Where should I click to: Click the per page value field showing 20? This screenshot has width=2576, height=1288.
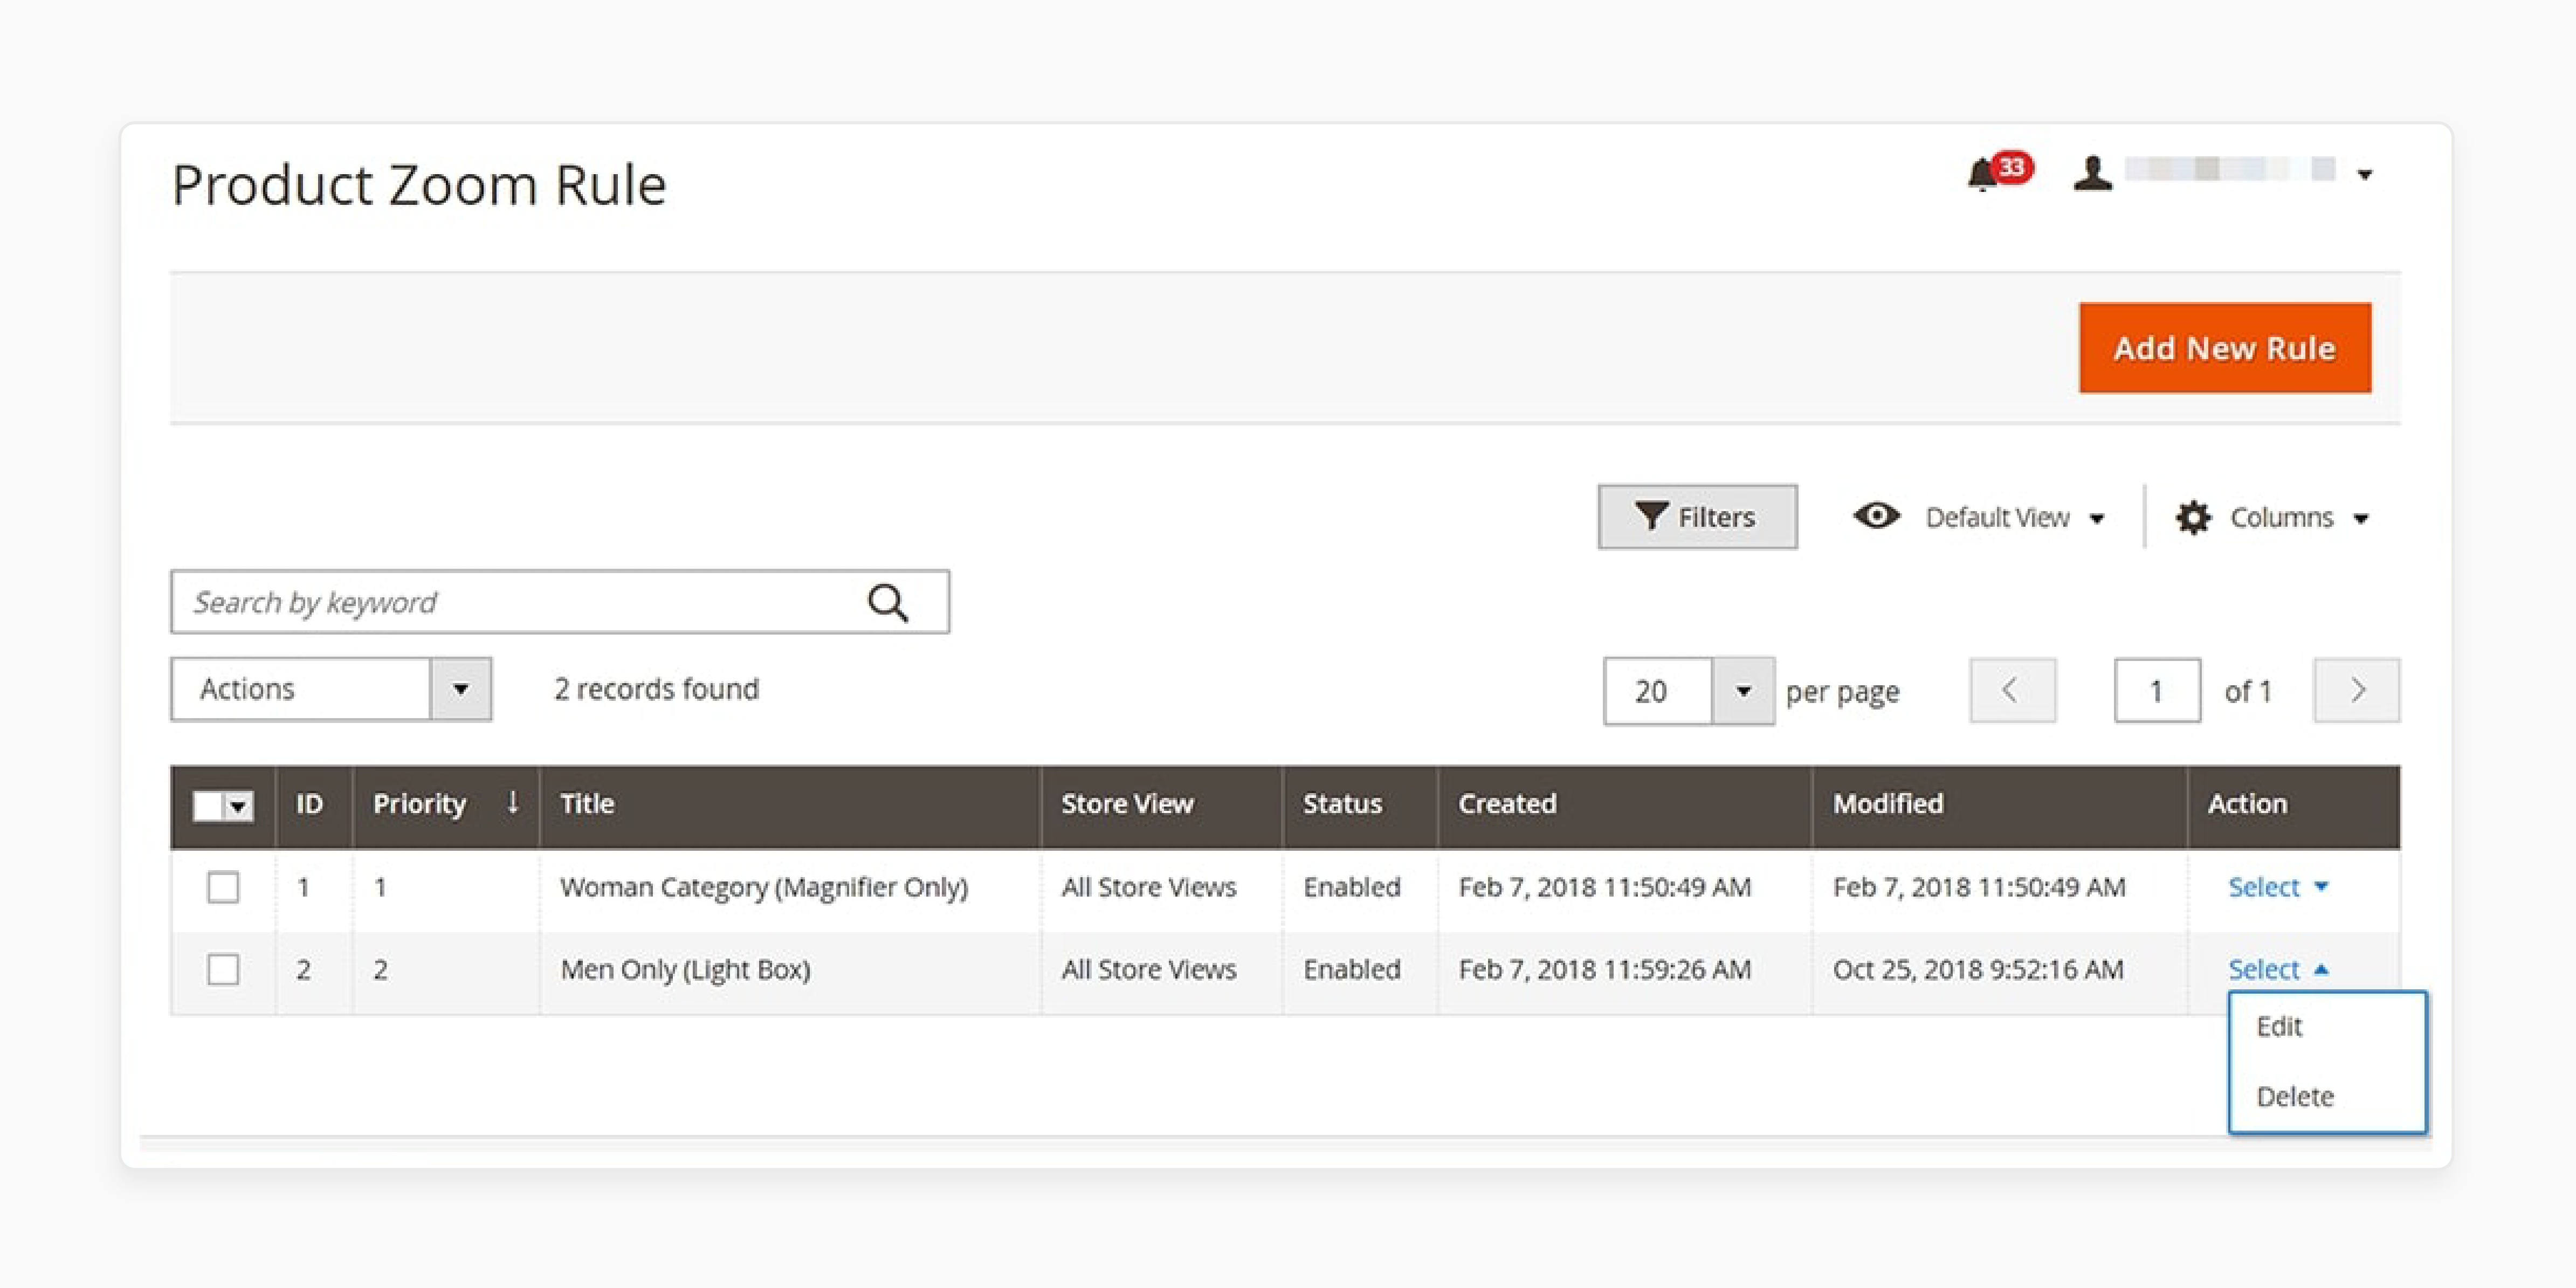[1658, 691]
